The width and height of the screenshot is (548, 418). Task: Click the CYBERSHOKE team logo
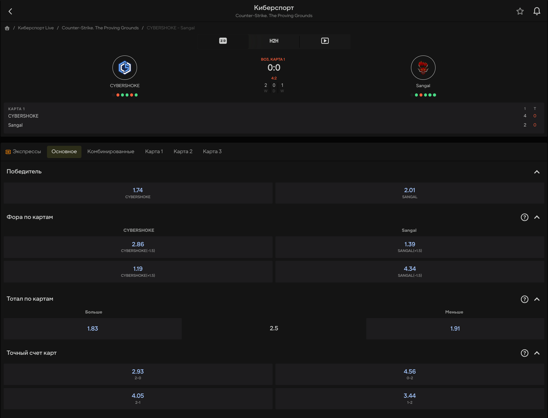point(125,68)
